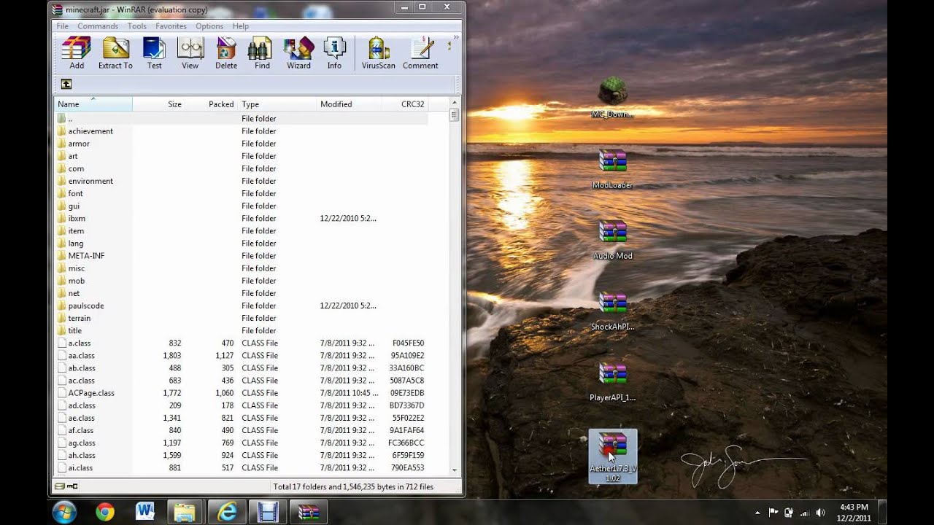
Task: Open the Tools menu
Action: coord(137,26)
